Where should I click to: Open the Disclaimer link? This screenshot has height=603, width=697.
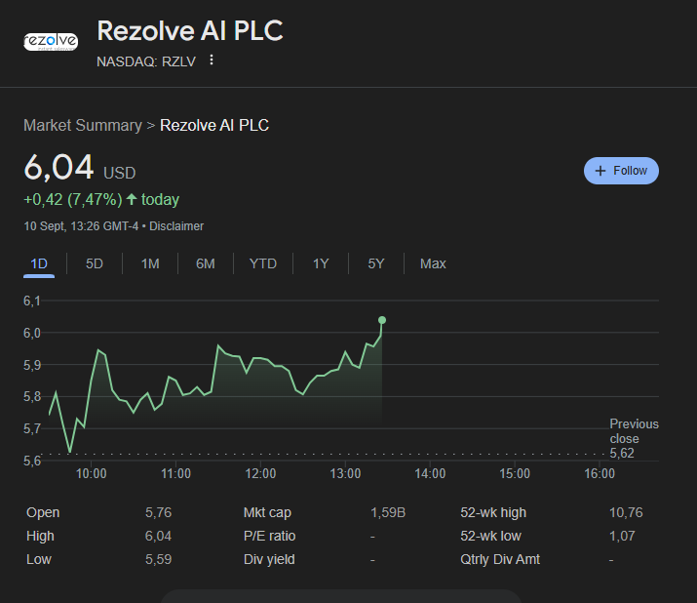pyautogui.click(x=176, y=226)
